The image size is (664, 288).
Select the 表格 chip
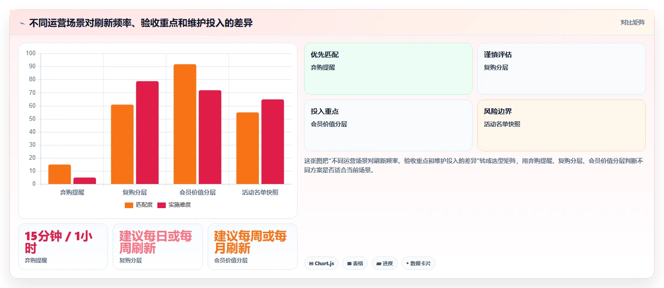pos(355,263)
